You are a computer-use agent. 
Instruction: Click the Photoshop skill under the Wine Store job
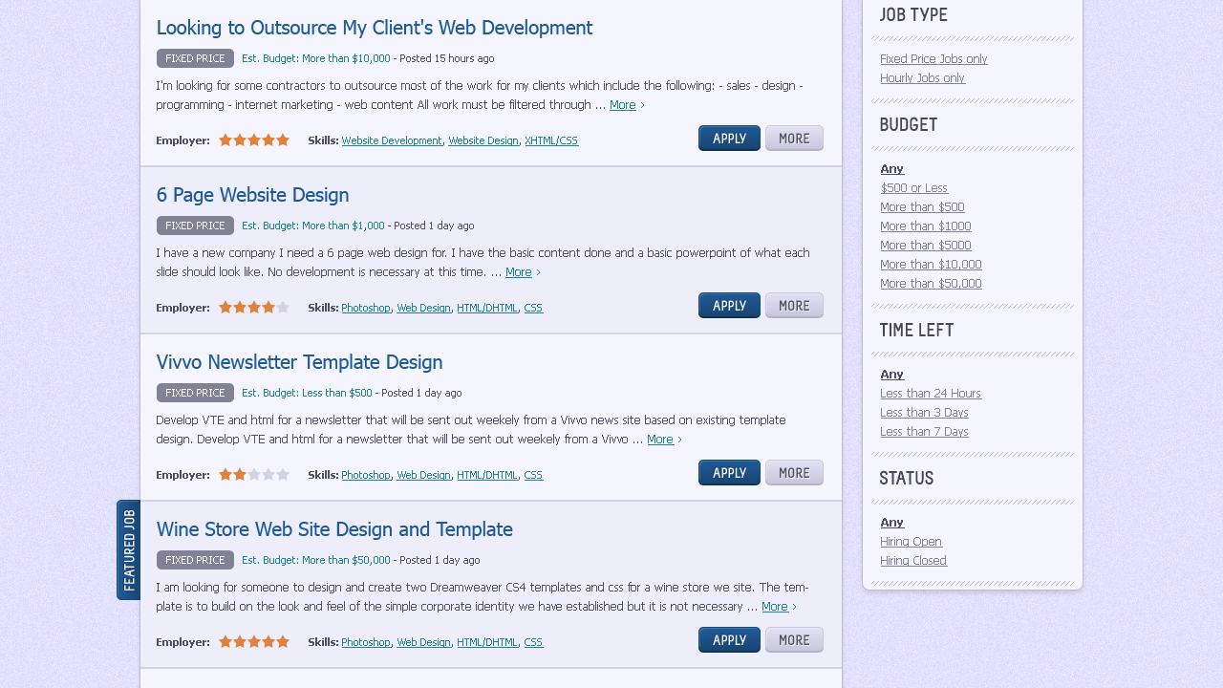pos(366,641)
